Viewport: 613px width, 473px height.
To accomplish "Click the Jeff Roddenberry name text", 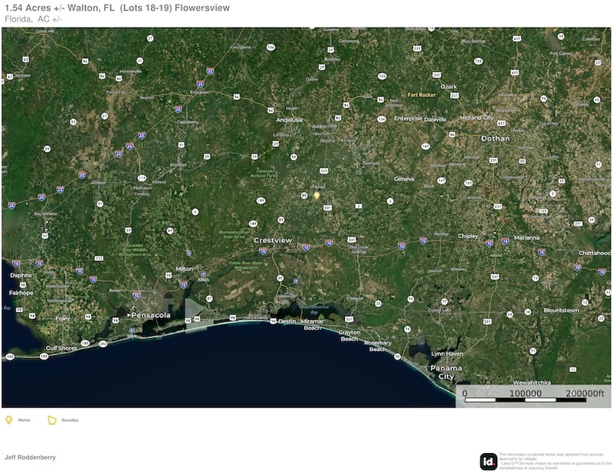I will (x=31, y=457).
